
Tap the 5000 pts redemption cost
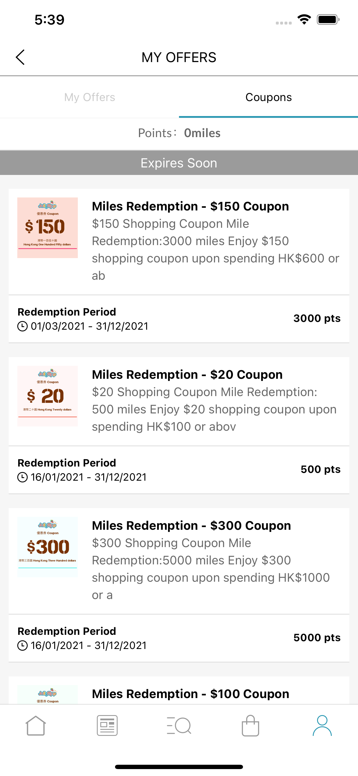click(317, 637)
